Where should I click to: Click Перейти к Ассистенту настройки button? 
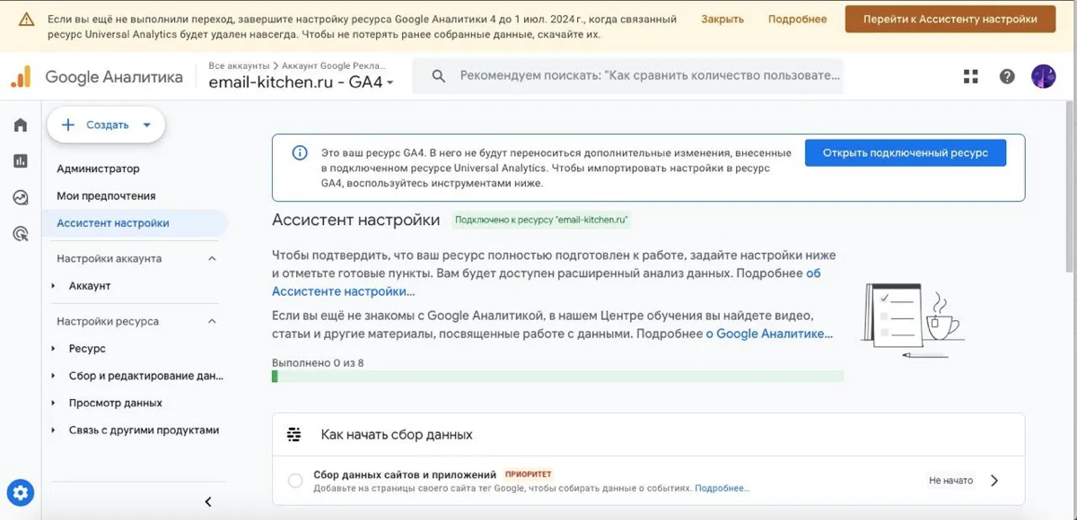tap(950, 19)
